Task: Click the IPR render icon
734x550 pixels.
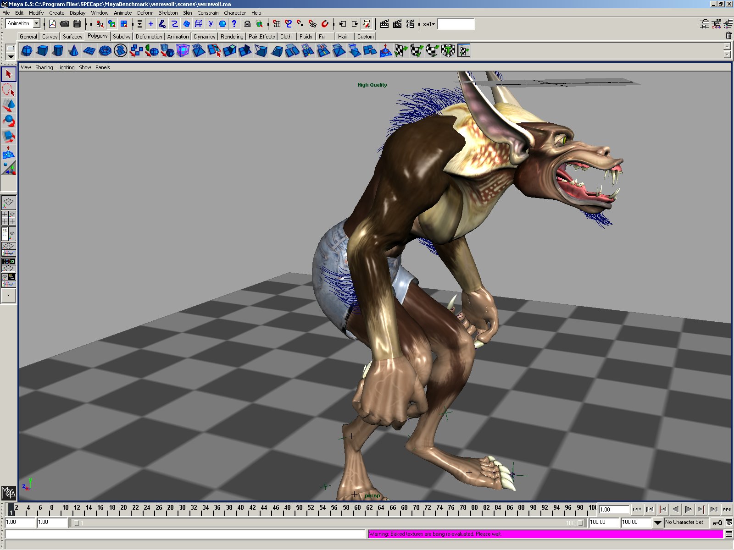Action: [397, 24]
